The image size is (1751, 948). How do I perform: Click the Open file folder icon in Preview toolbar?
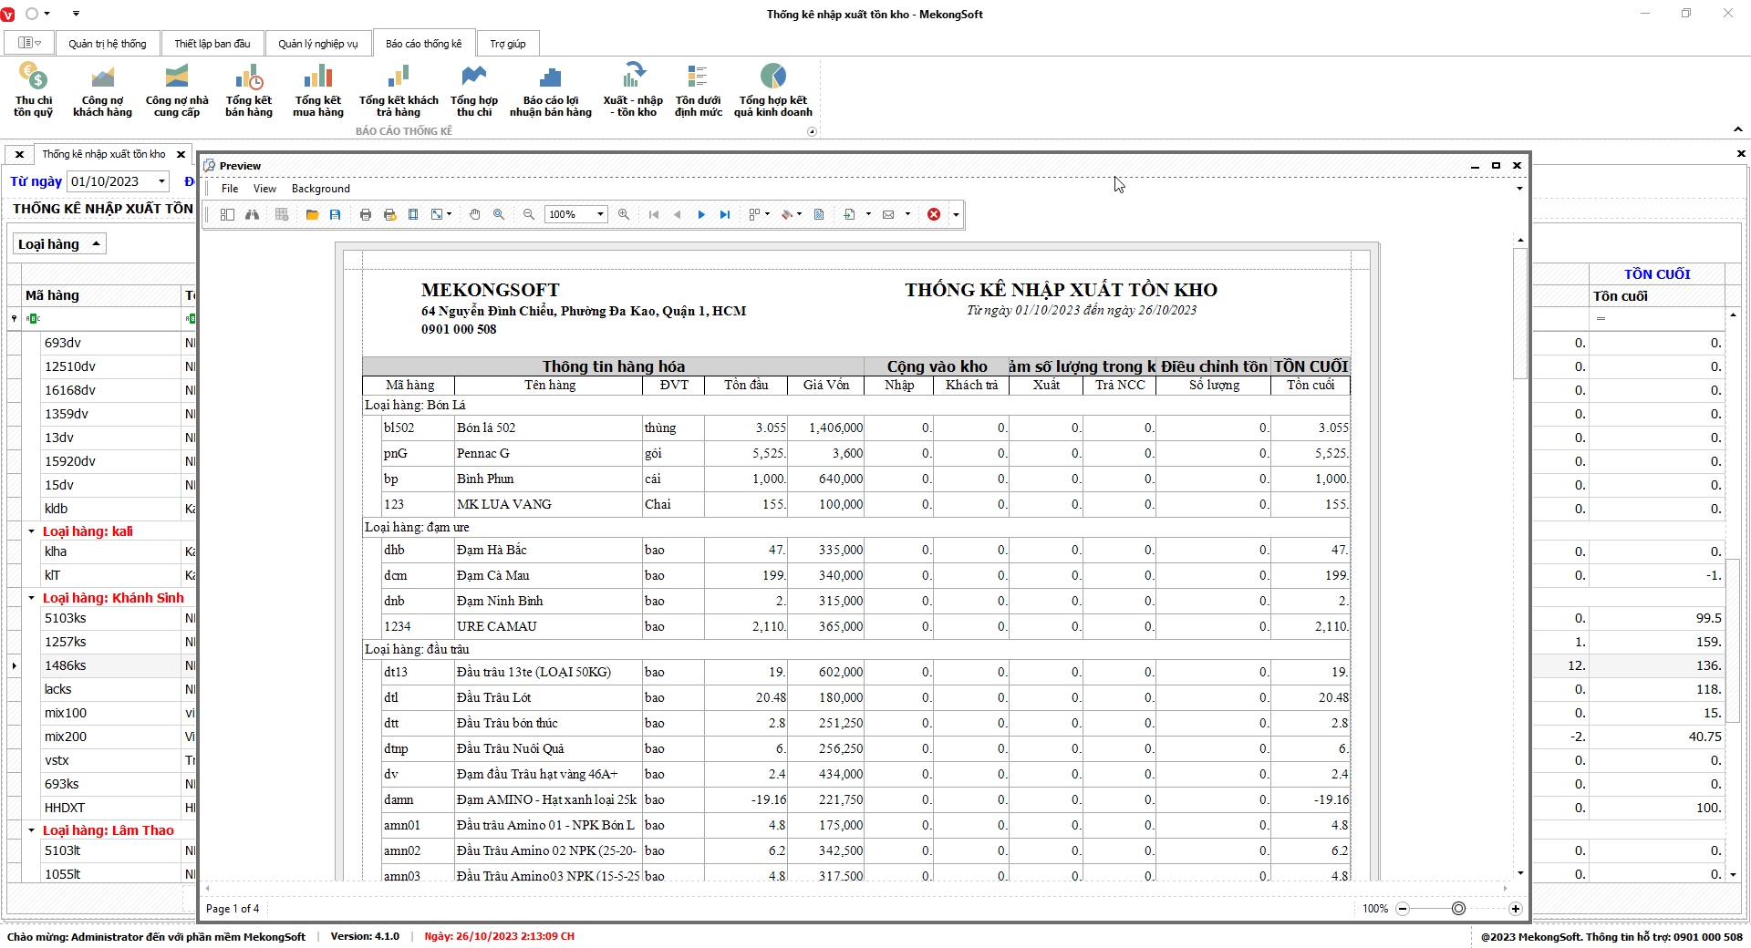point(312,214)
